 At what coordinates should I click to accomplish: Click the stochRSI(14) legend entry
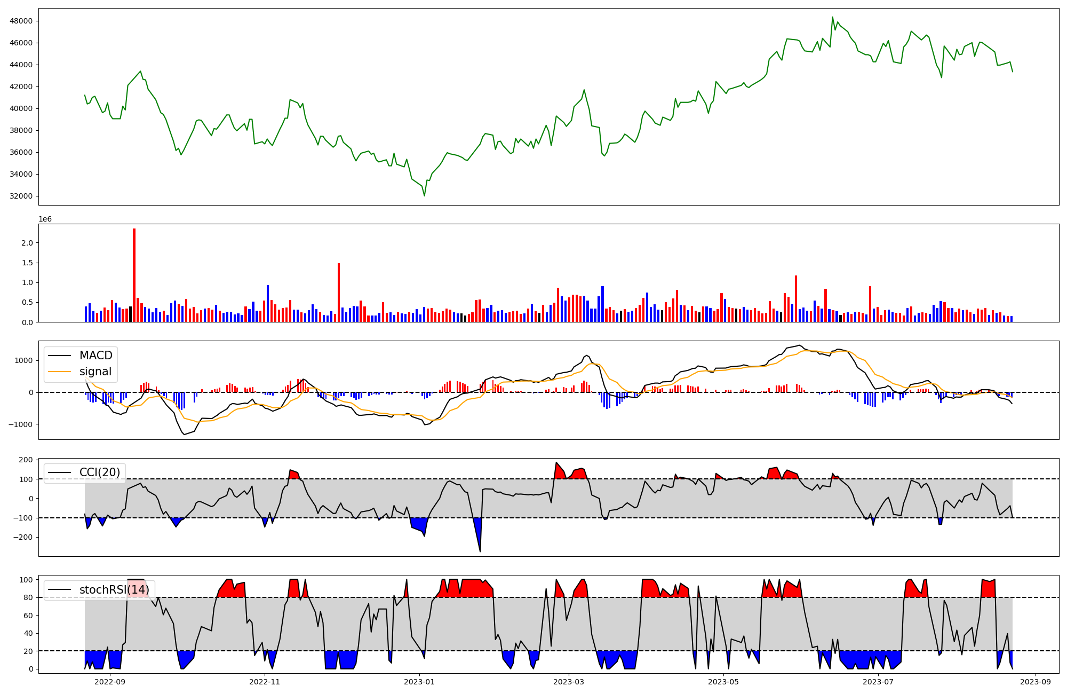pos(114,590)
